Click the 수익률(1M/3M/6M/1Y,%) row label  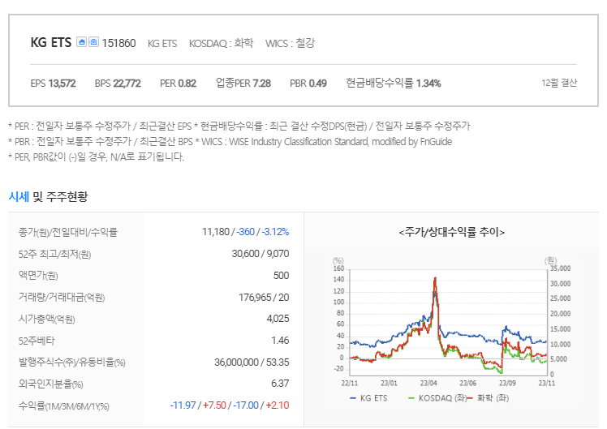63,405
